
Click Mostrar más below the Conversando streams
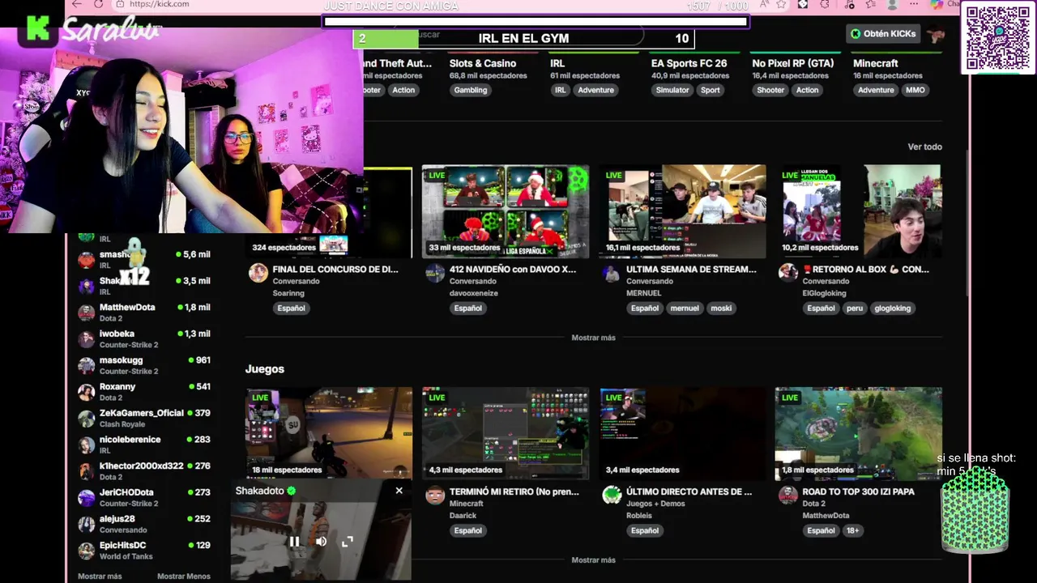[594, 338]
